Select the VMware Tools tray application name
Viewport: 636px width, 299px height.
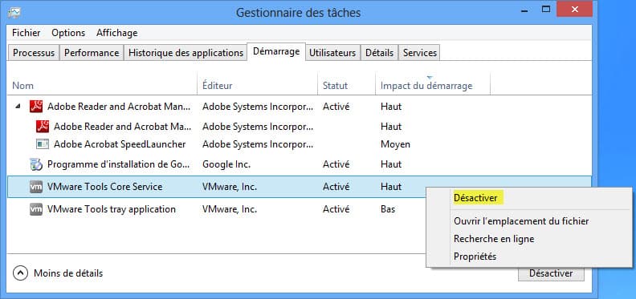click(x=111, y=209)
